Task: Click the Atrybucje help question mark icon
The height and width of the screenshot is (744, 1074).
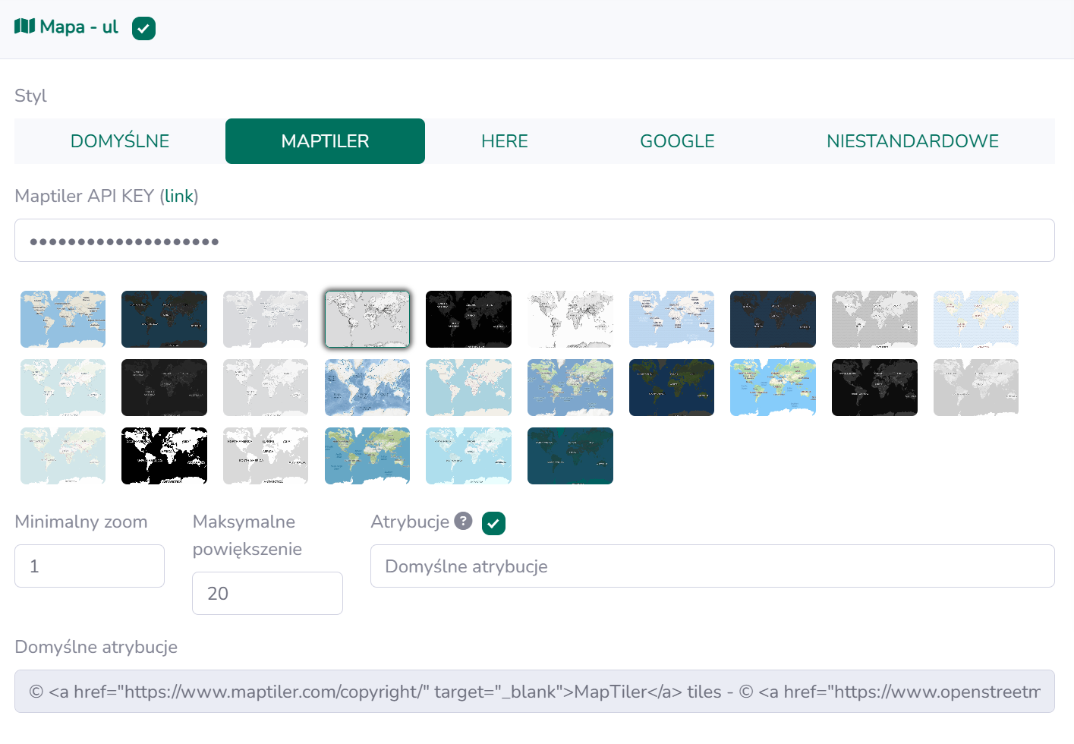Action: (x=463, y=521)
